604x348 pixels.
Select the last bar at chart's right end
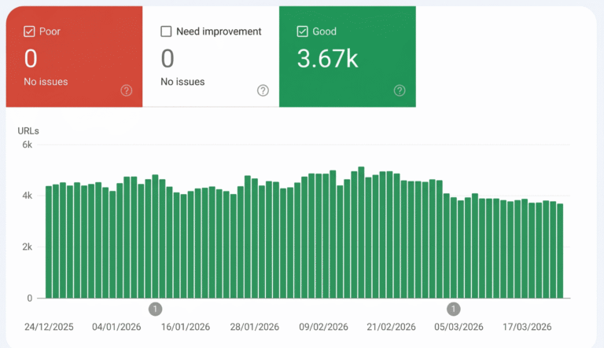560,251
